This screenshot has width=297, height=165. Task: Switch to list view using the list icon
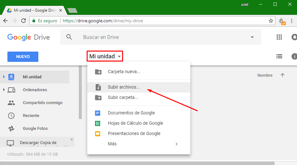279,56
